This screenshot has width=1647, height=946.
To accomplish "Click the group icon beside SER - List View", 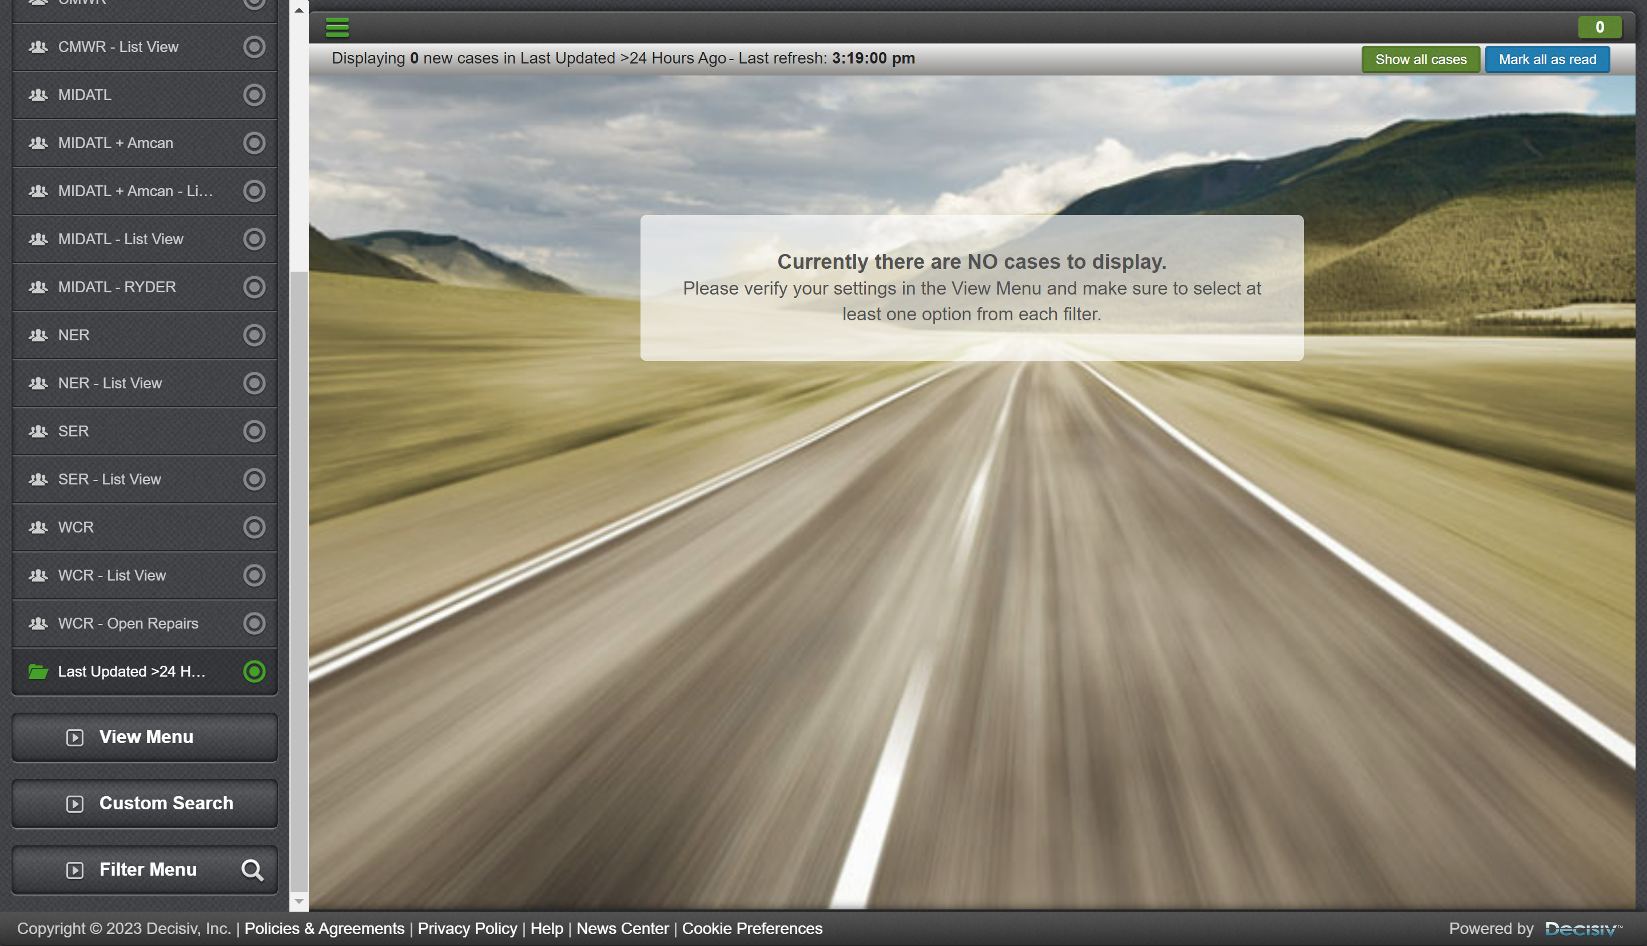I will [38, 479].
